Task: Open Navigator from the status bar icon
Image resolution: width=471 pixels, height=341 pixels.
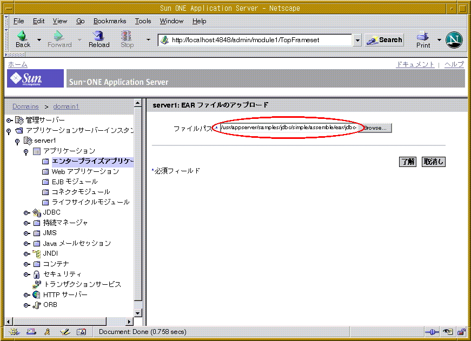Action: (x=14, y=332)
